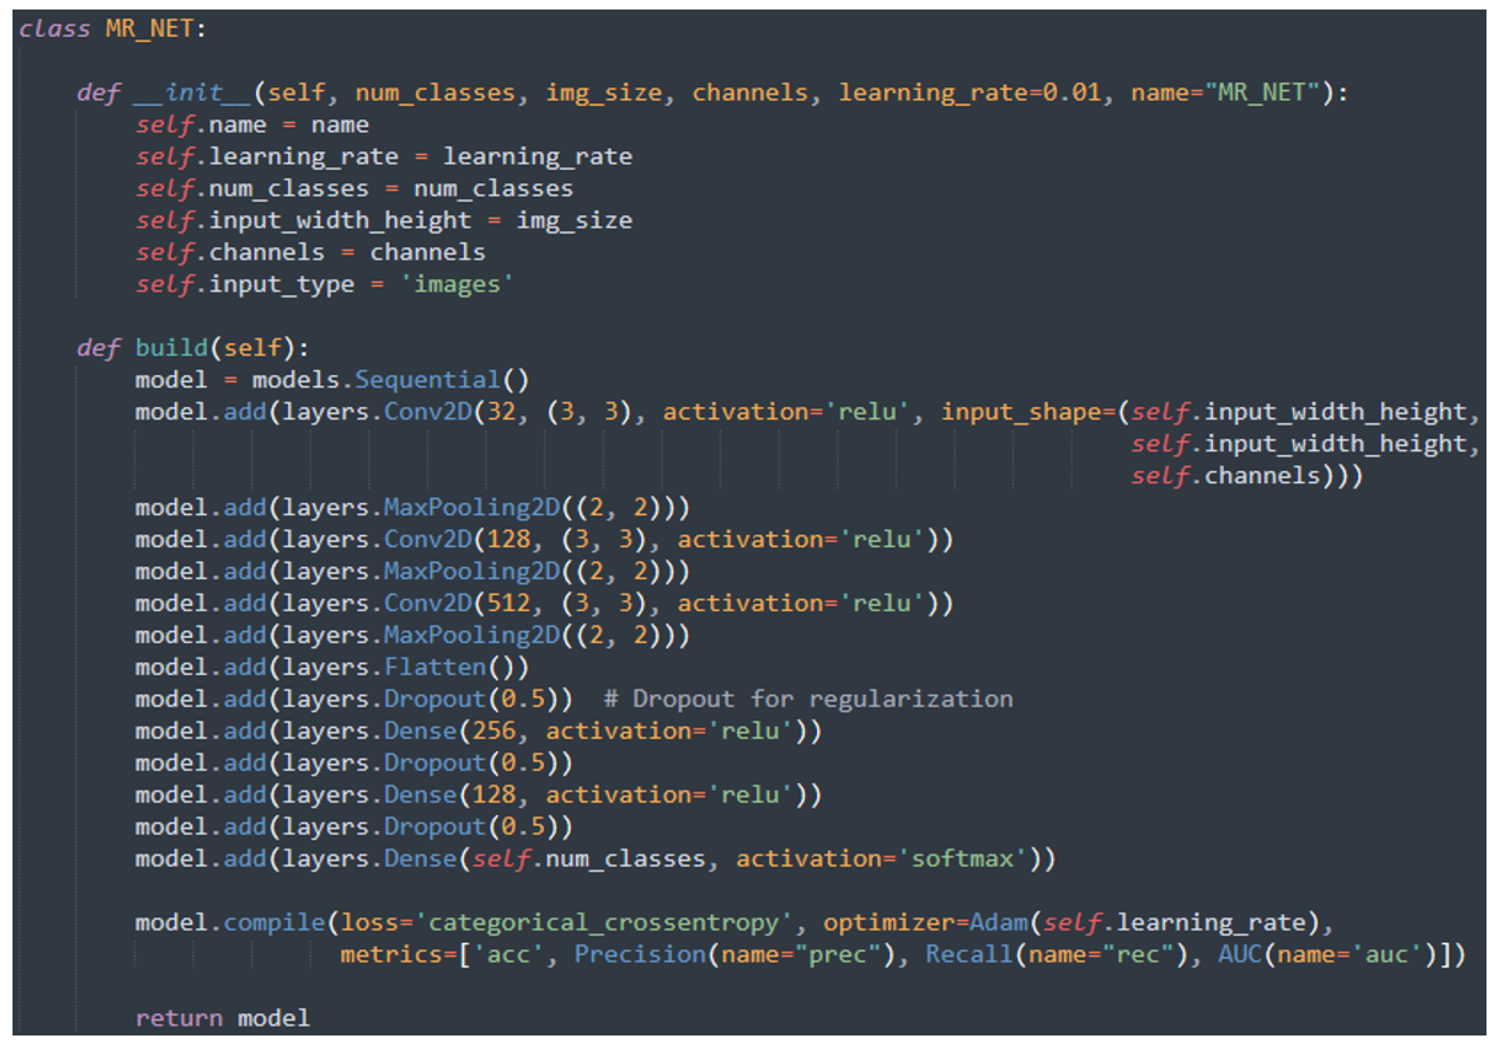
Task: Click the Conv2D(512 layer line
Action: pyautogui.click(x=427, y=603)
